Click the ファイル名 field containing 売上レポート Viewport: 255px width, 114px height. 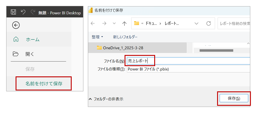point(188,61)
